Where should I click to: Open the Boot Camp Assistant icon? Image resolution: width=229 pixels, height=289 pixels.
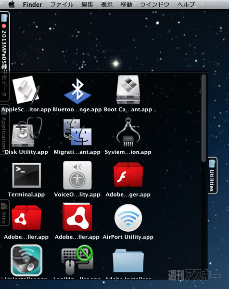coord(128,90)
